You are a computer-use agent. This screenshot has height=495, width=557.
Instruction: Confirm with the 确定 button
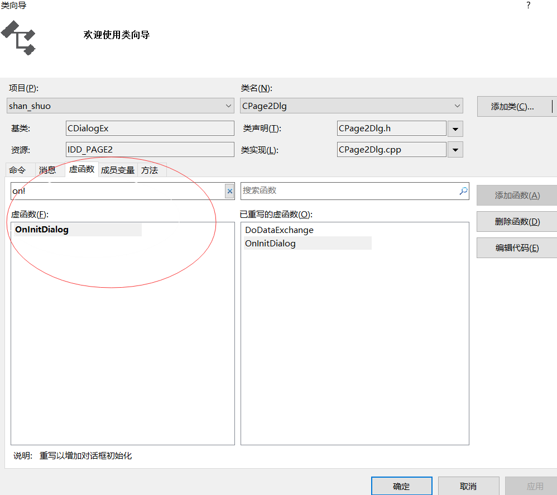click(401, 486)
